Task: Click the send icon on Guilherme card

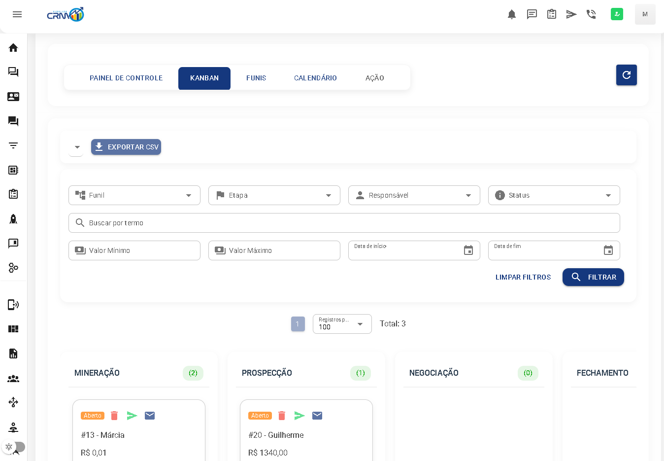Action: tap(299, 416)
